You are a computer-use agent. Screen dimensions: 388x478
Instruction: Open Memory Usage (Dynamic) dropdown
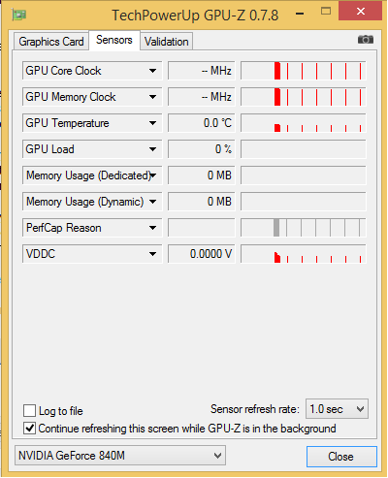92,202
